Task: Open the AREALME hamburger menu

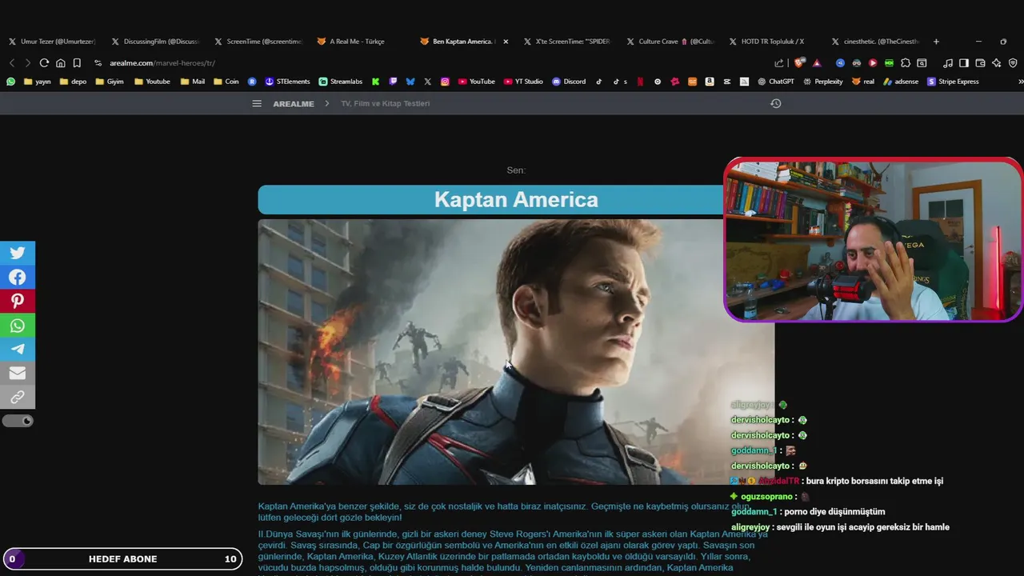Action: coord(257,103)
